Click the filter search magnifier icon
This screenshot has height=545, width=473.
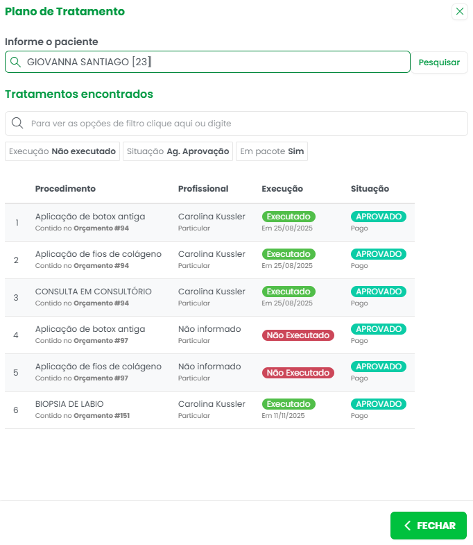[17, 124]
